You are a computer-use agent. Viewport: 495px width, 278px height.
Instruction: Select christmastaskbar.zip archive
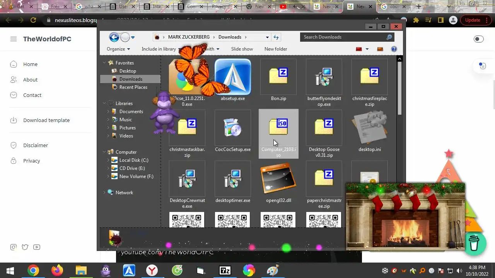tap(187, 134)
